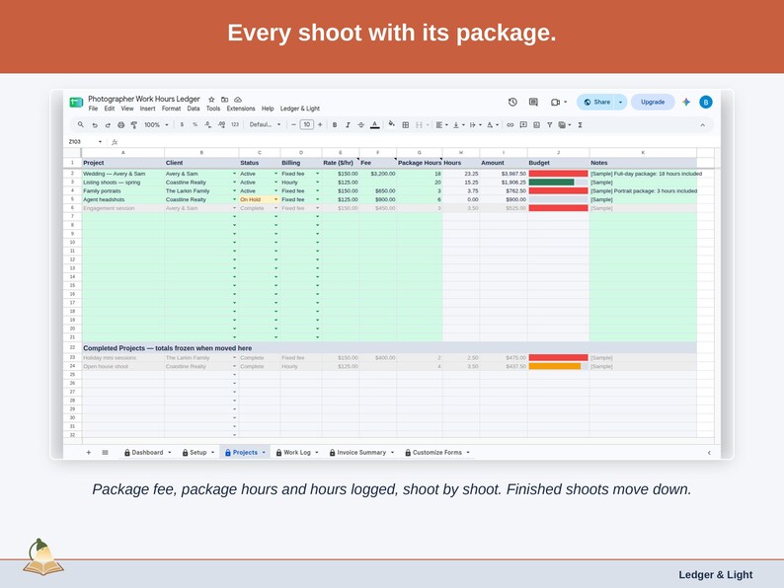Click the Upgrade button
The height and width of the screenshot is (588, 784).
[x=653, y=102]
